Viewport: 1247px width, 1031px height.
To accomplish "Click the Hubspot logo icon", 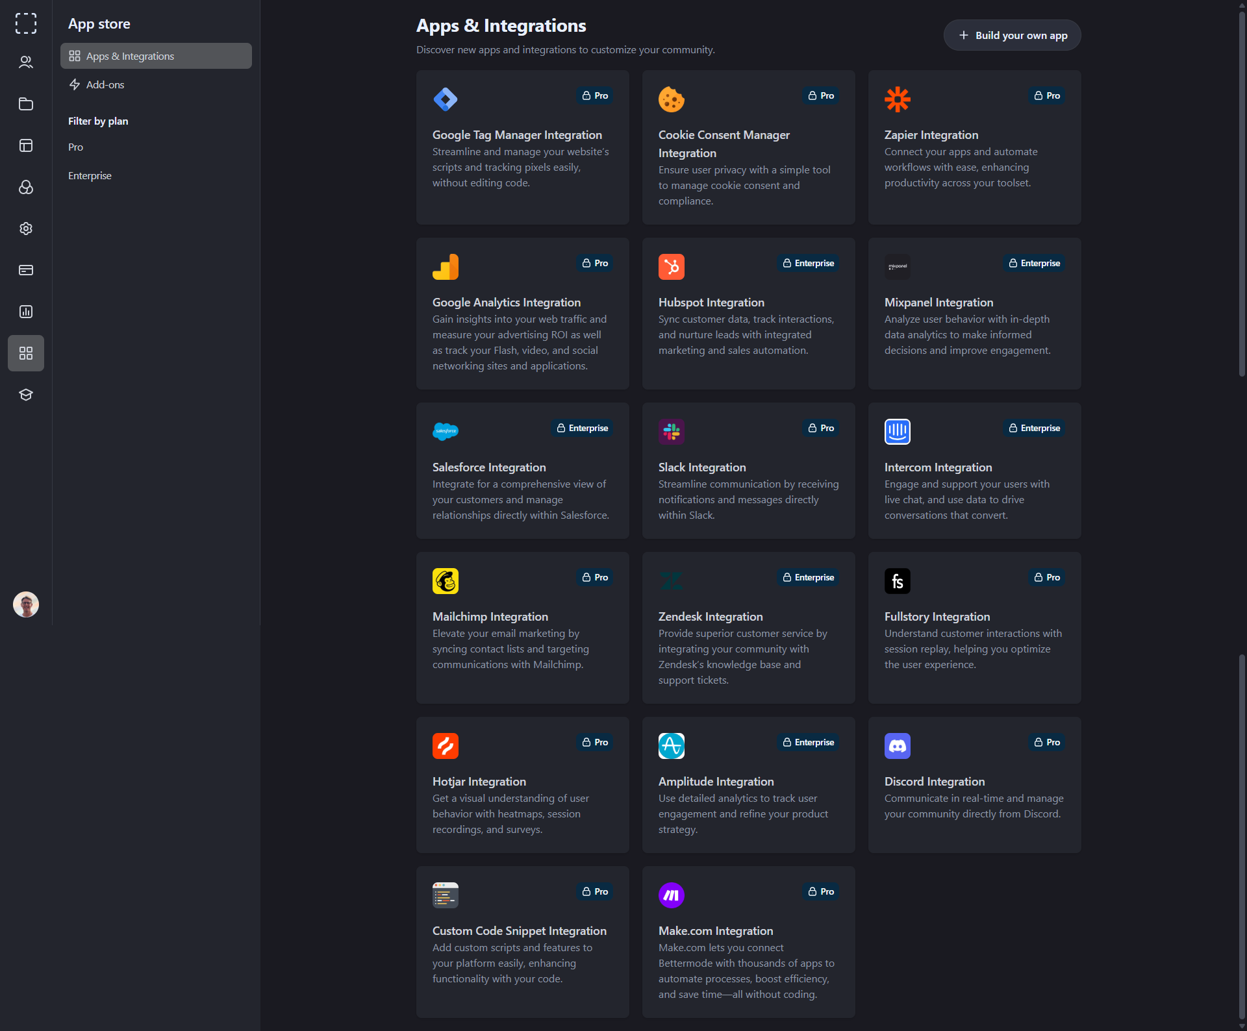I will point(671,267).
